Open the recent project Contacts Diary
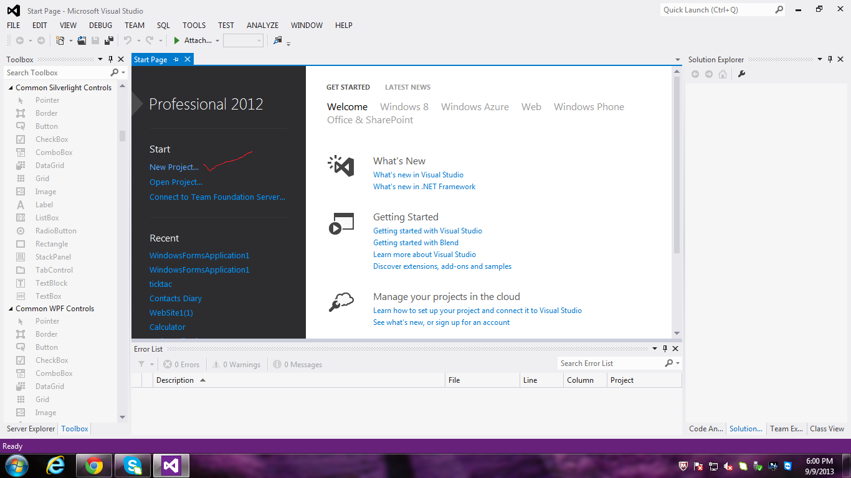This screenshot has height=478, width=851. 176,299
